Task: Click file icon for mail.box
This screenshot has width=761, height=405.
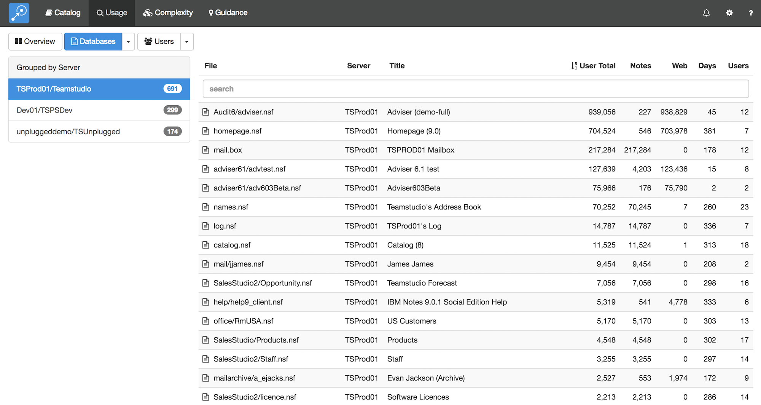Action: pyautogui.click(x=206, y=150)
